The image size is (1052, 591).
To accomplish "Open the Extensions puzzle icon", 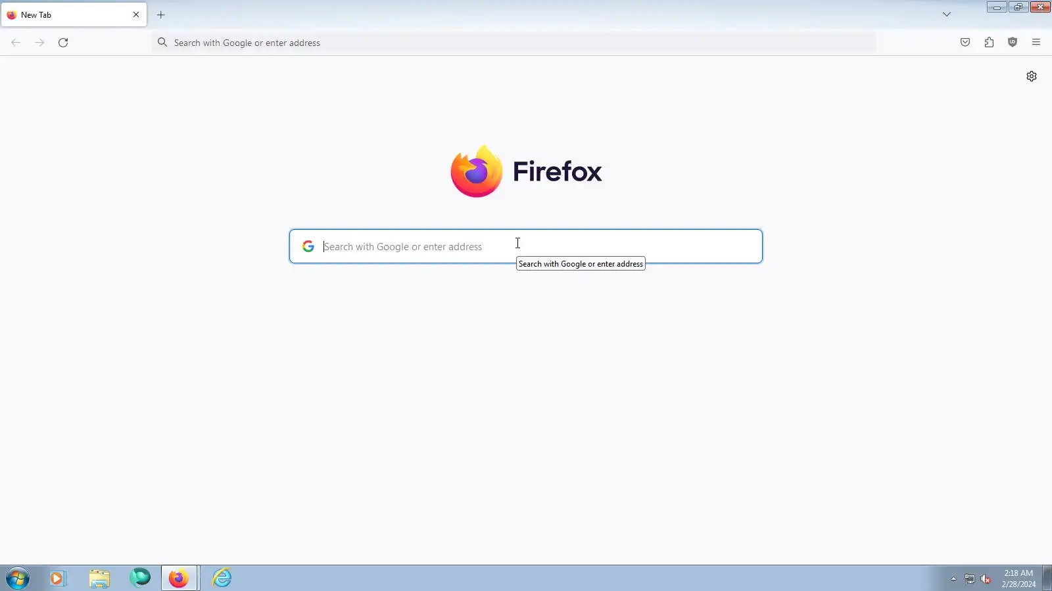I will (989, 43).
